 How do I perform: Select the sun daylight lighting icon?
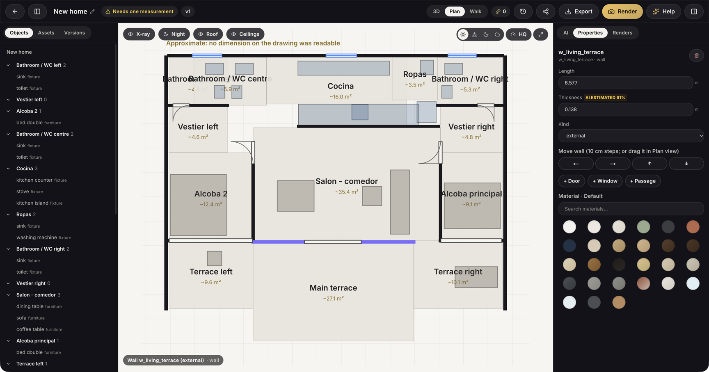[x=463, y=34]
